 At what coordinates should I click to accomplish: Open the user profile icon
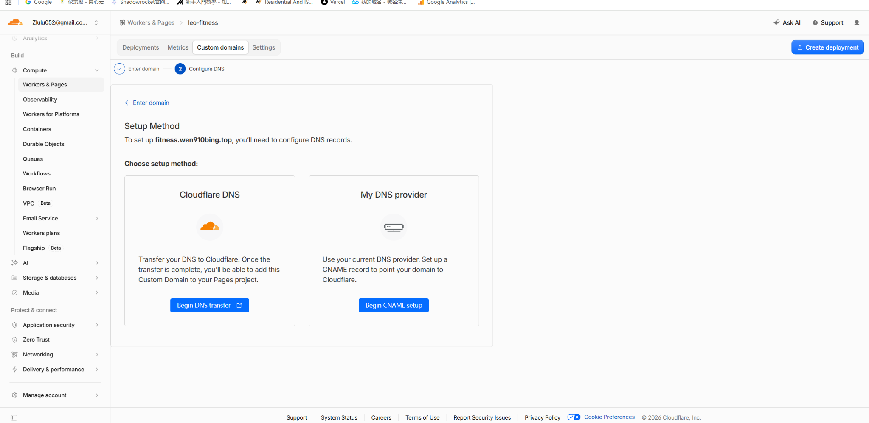coord(857,23)
